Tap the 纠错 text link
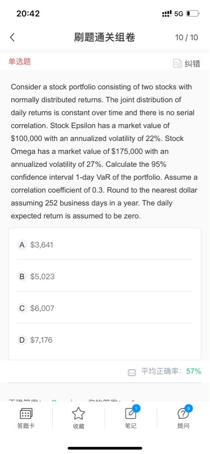 pyautogui.click(x=192, y=63)
